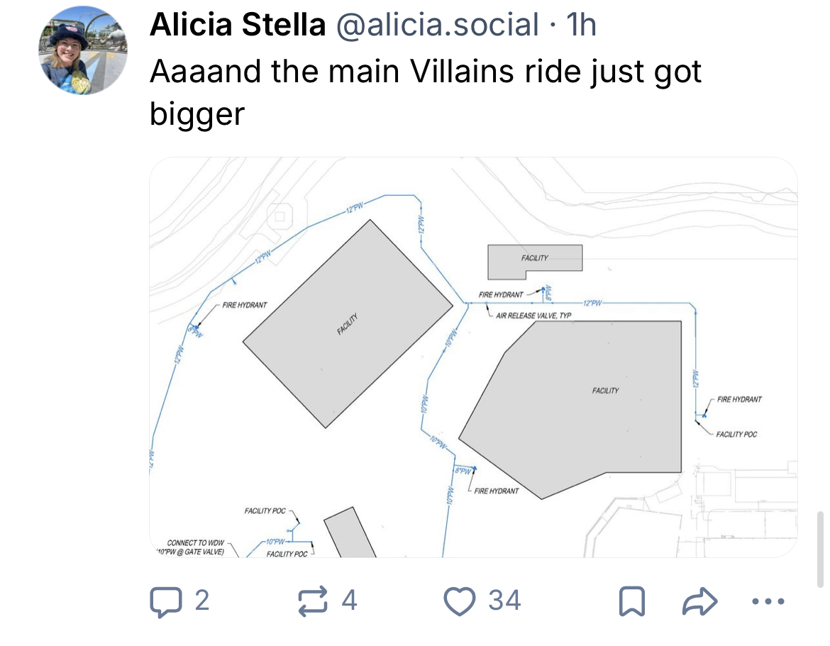Share the post using the arrow icon
Viewport: 830px width, 646px height.
[698, 603]
